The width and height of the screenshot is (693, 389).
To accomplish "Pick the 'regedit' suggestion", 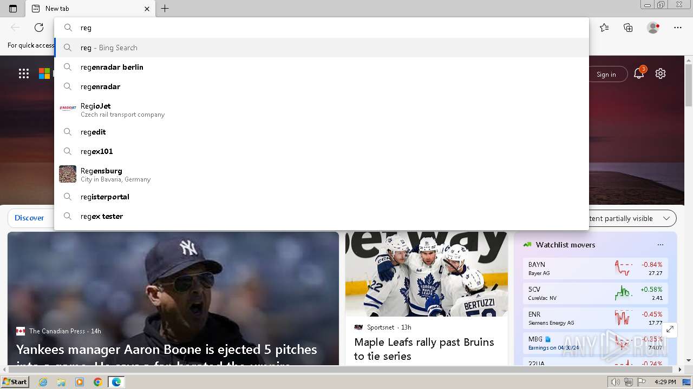I will pos(322,132).
